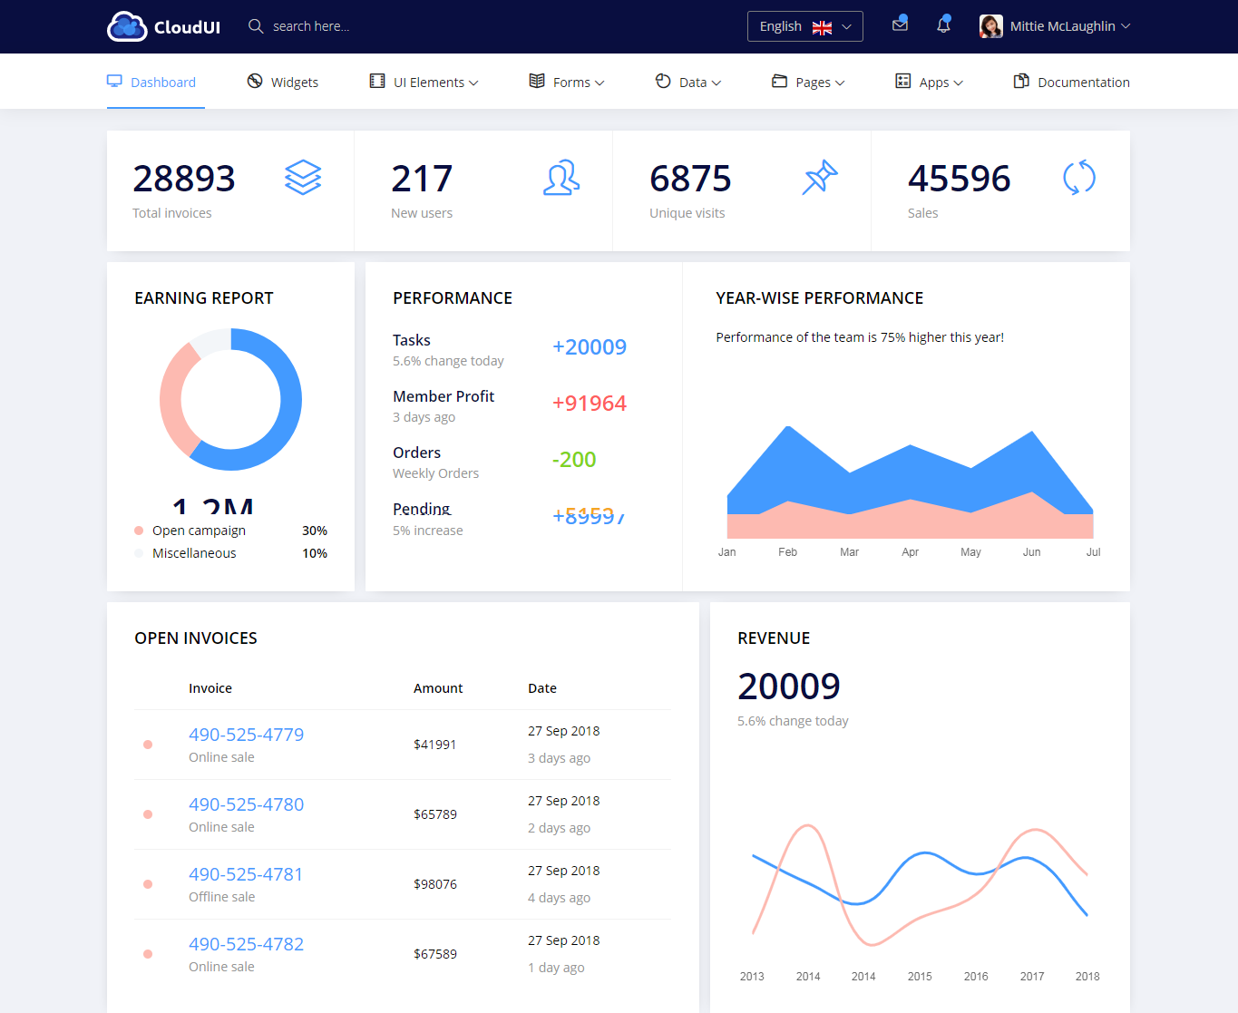Click the layers icon on Total invoices
The width and height of the screenshot is (1238, 1013).
(x=303, y=177)
